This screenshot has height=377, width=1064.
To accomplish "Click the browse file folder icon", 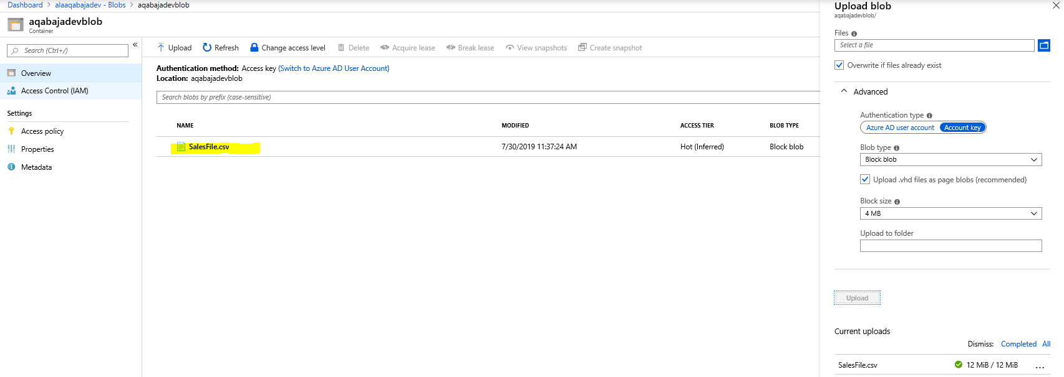I will (x=1043, y=45).
